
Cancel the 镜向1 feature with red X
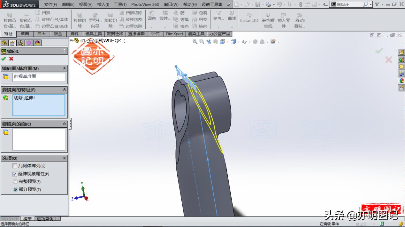11,59
